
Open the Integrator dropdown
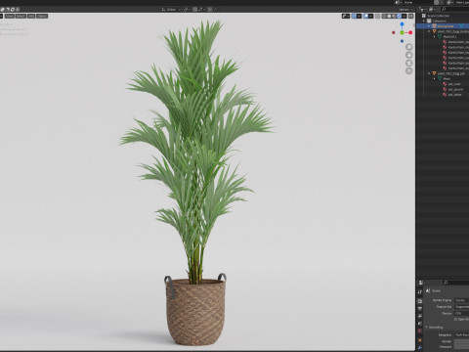pyautogui.click(x=461, y=334)
